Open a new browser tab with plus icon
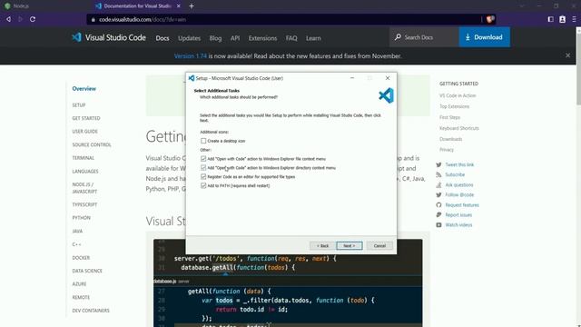The image size is (581, 327). point(192,6)
